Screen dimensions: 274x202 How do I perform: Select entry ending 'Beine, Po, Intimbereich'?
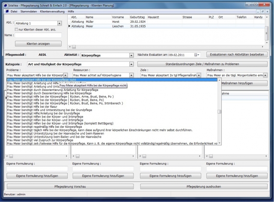tap(112, 103)
